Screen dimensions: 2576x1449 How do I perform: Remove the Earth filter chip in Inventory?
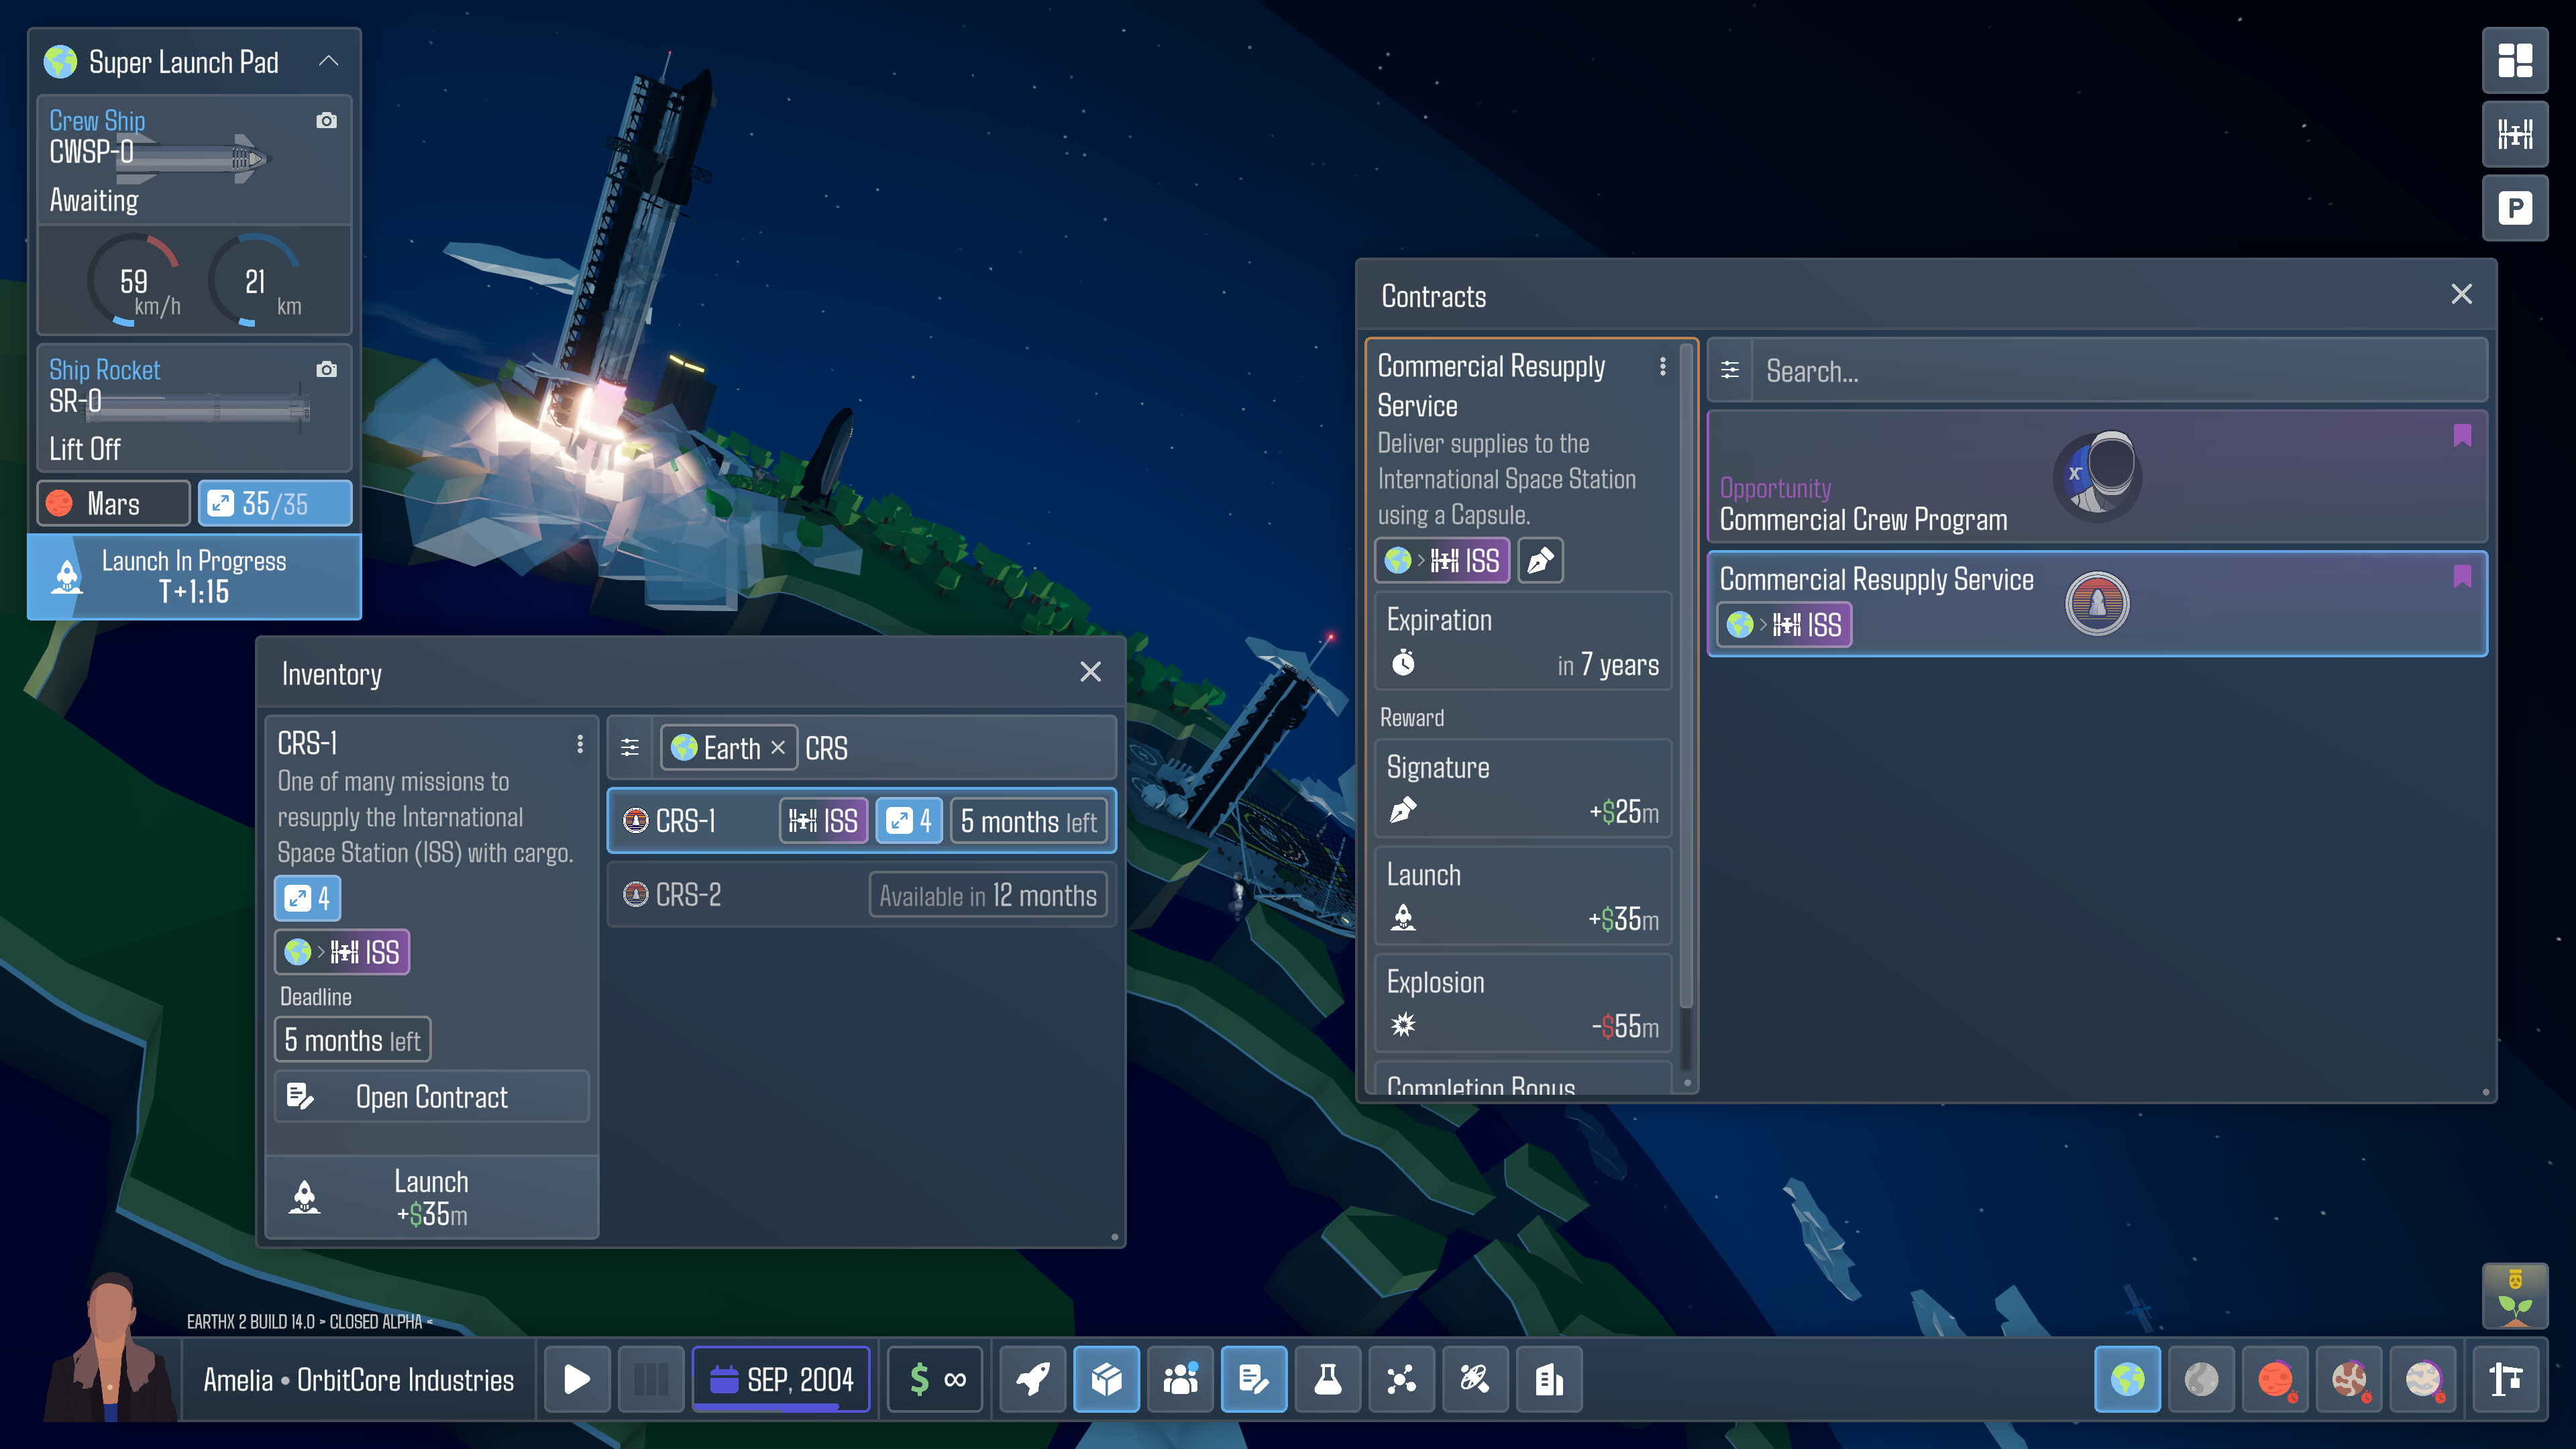click(x=778, y=748)
